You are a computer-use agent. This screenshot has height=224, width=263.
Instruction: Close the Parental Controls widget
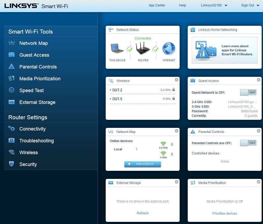pos(259,131)
